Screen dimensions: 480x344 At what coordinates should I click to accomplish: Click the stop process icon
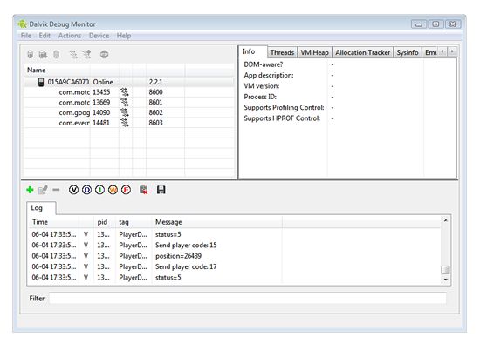(x=105, y=54)
